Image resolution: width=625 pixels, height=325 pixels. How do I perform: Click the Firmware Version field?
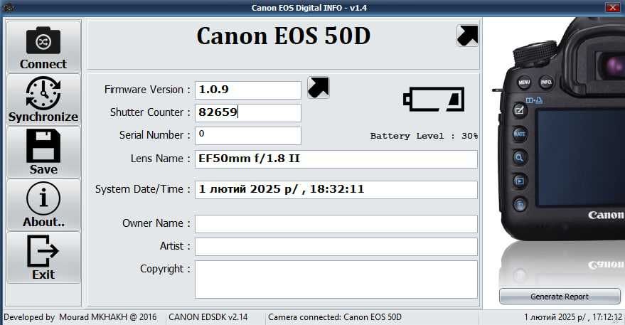(248, 90)
